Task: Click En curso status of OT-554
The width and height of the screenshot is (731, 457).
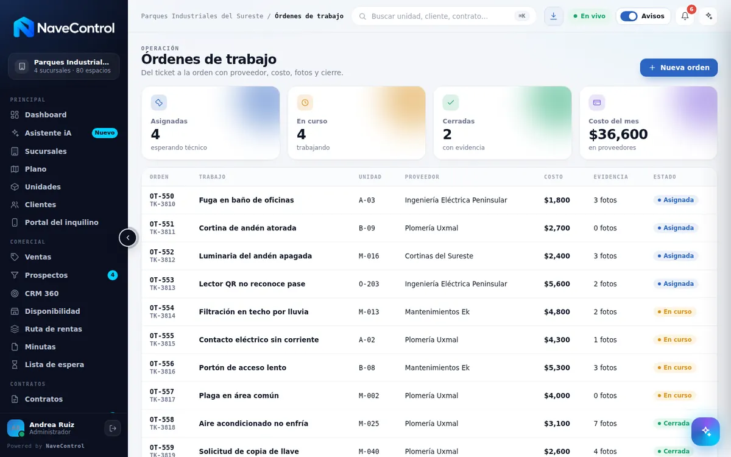Action: coord(674,312)
